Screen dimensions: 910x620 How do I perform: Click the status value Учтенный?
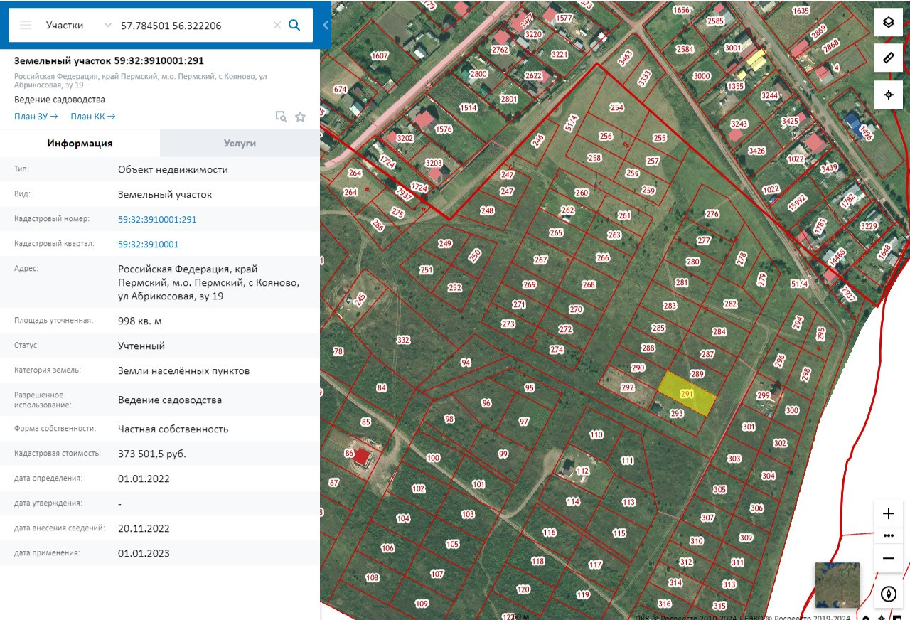[141, 346]
